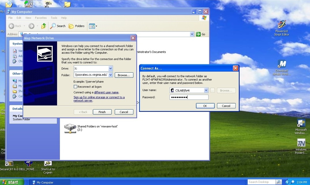Click the different user name link

[x=106, y=92]
